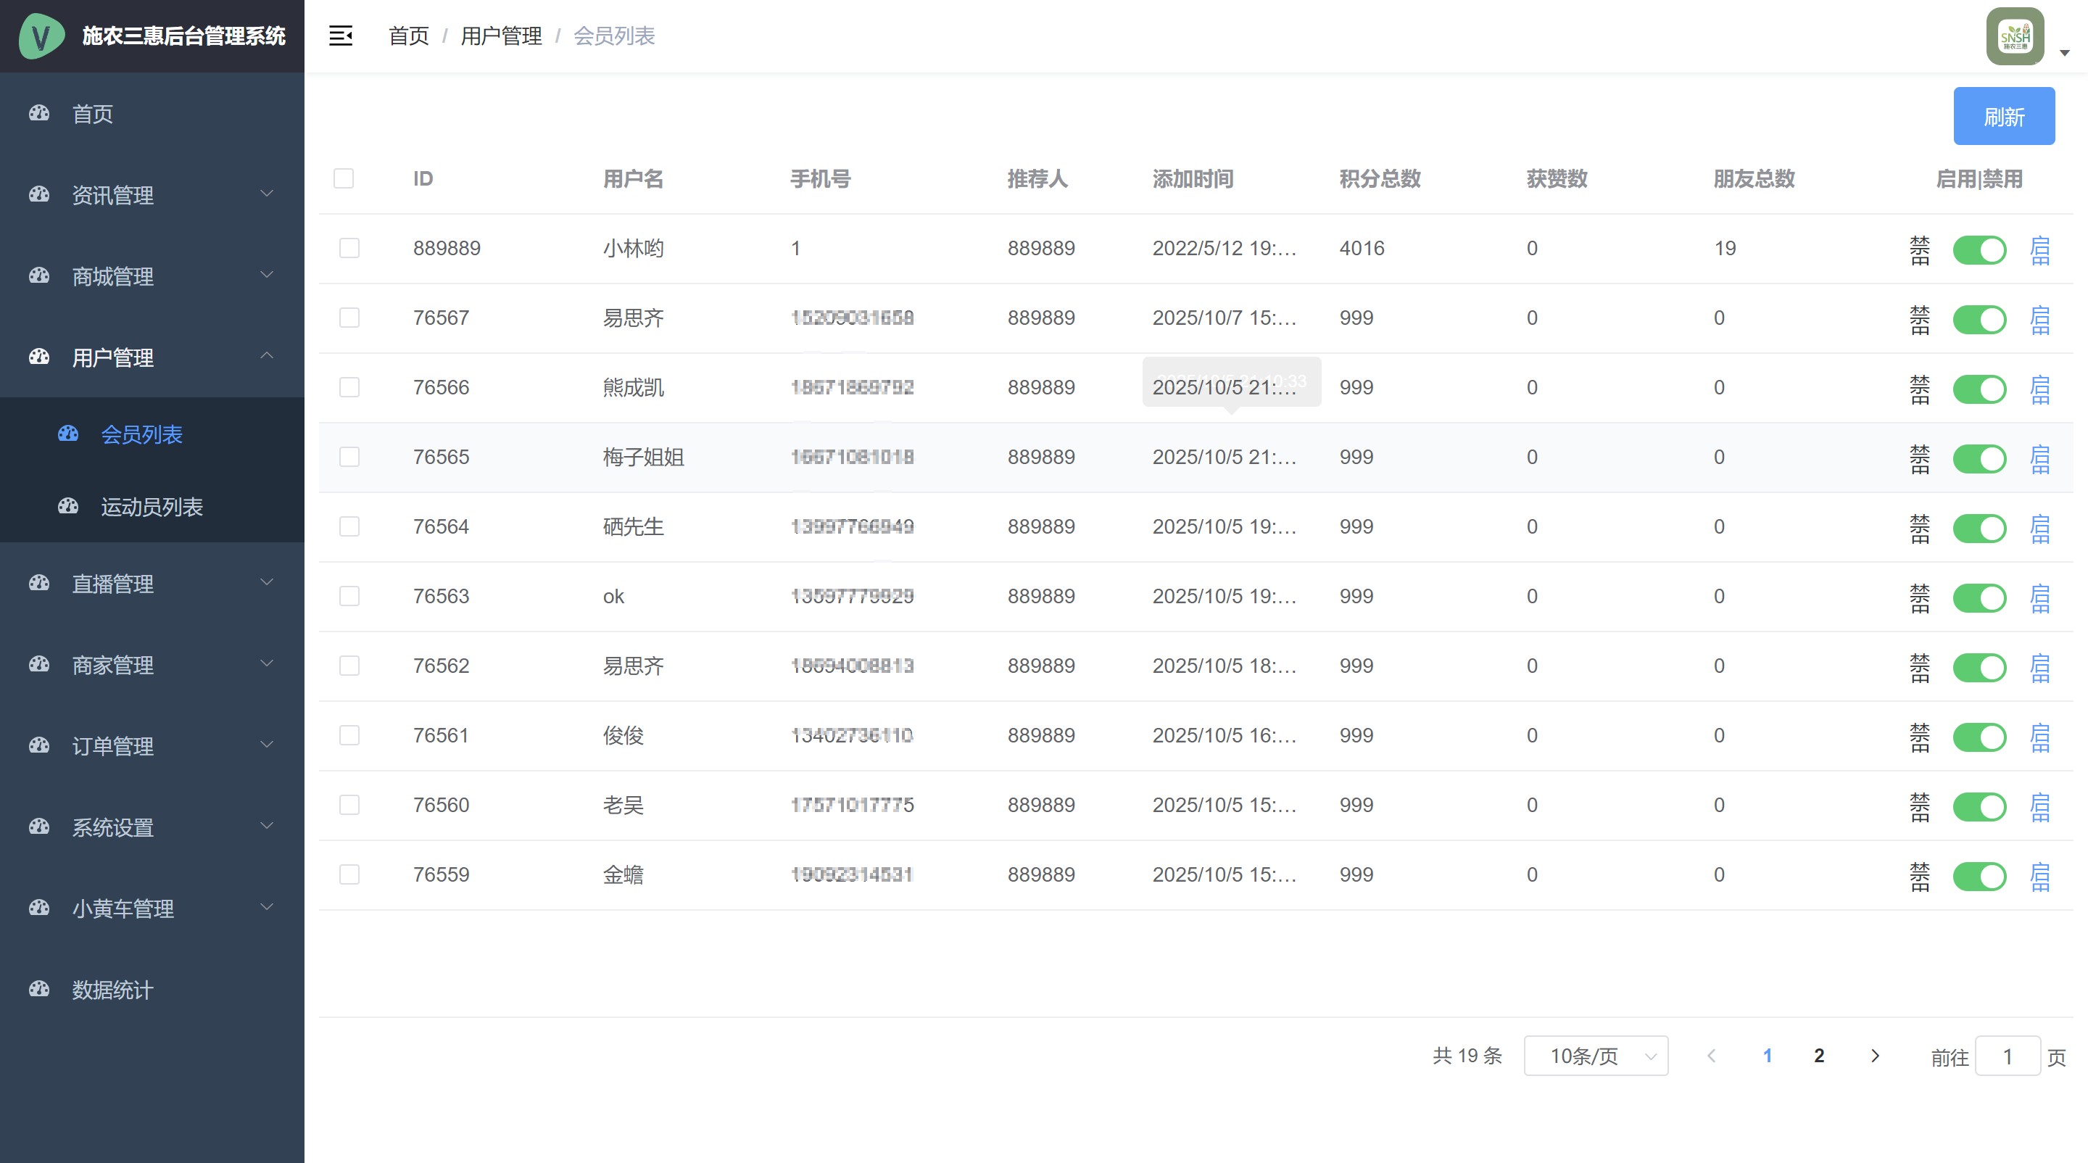Go to next page arrow

coord(1875,1056)
